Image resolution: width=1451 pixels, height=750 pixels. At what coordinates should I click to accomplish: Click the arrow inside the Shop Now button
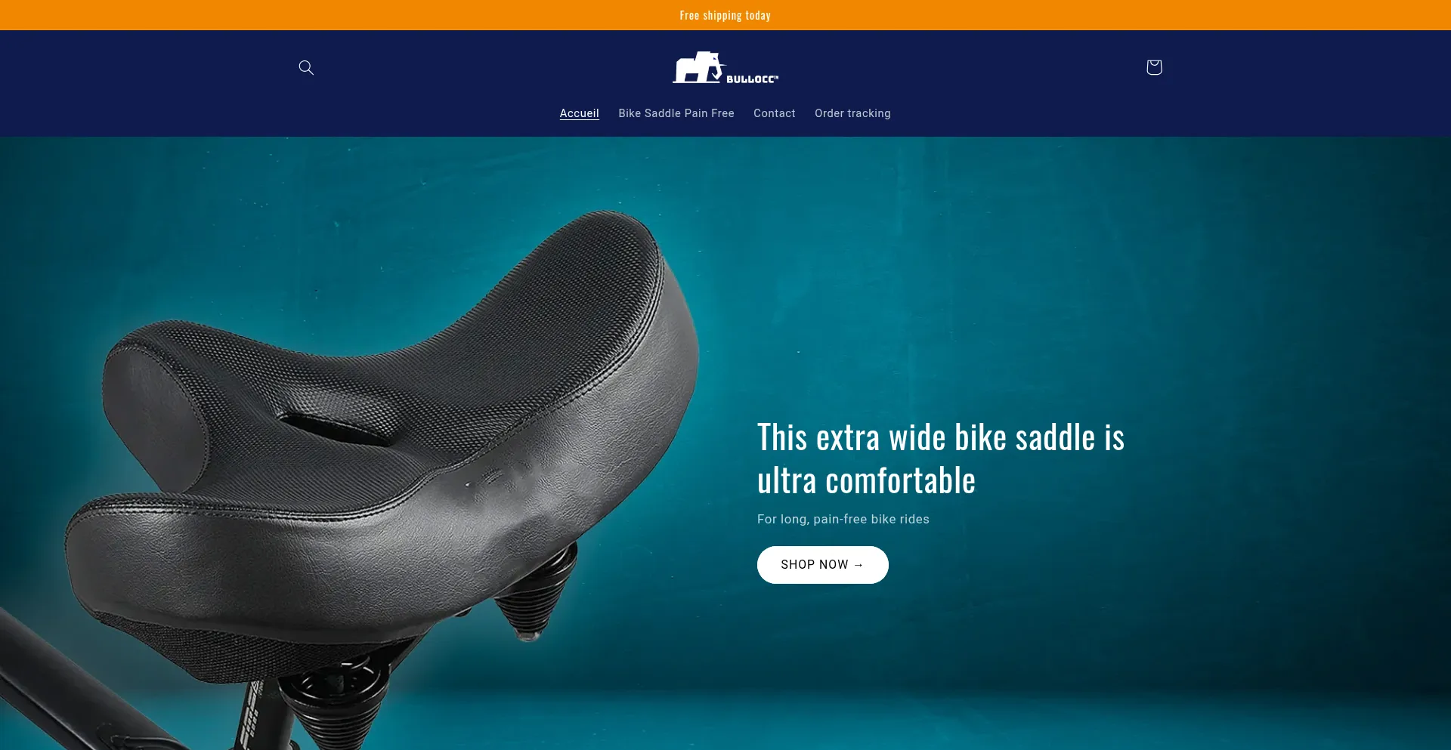pyautogui.click(x=859, y=565)
